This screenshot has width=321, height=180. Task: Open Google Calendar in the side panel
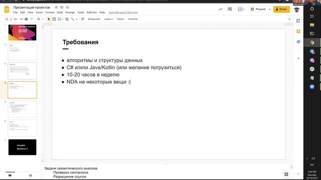pyautogui.click(x=298, y=21)
